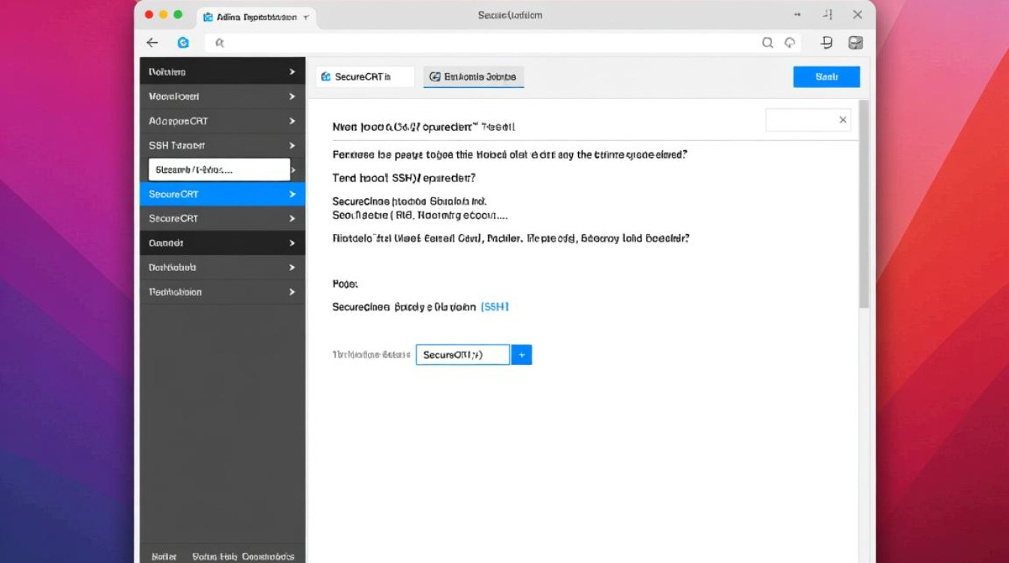Click the blue button at top right of panel
The width and height of the screenshot is (1009, 563).
pyautogui.click(x=827, y=77)
